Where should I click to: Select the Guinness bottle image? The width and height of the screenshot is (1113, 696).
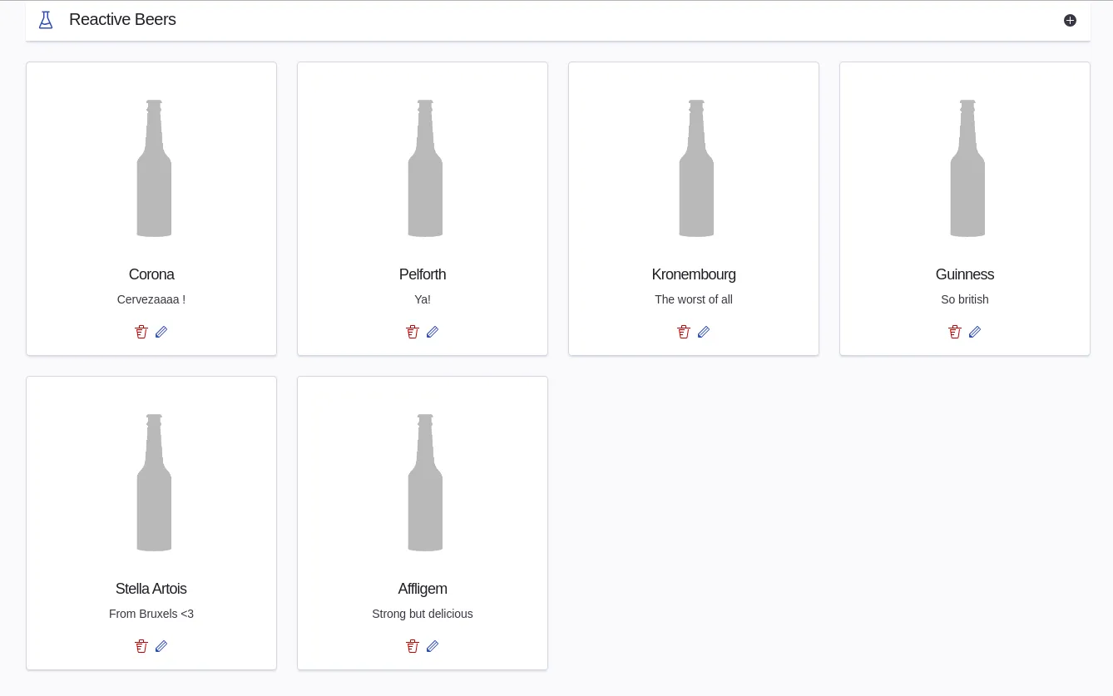pyautogui.click(x=967, y=169)
